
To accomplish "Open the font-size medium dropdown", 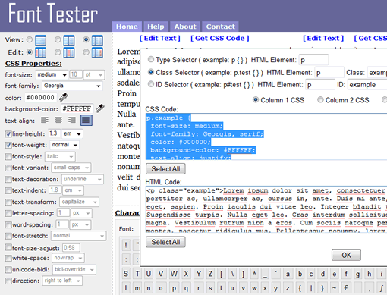I will (52, 74).
